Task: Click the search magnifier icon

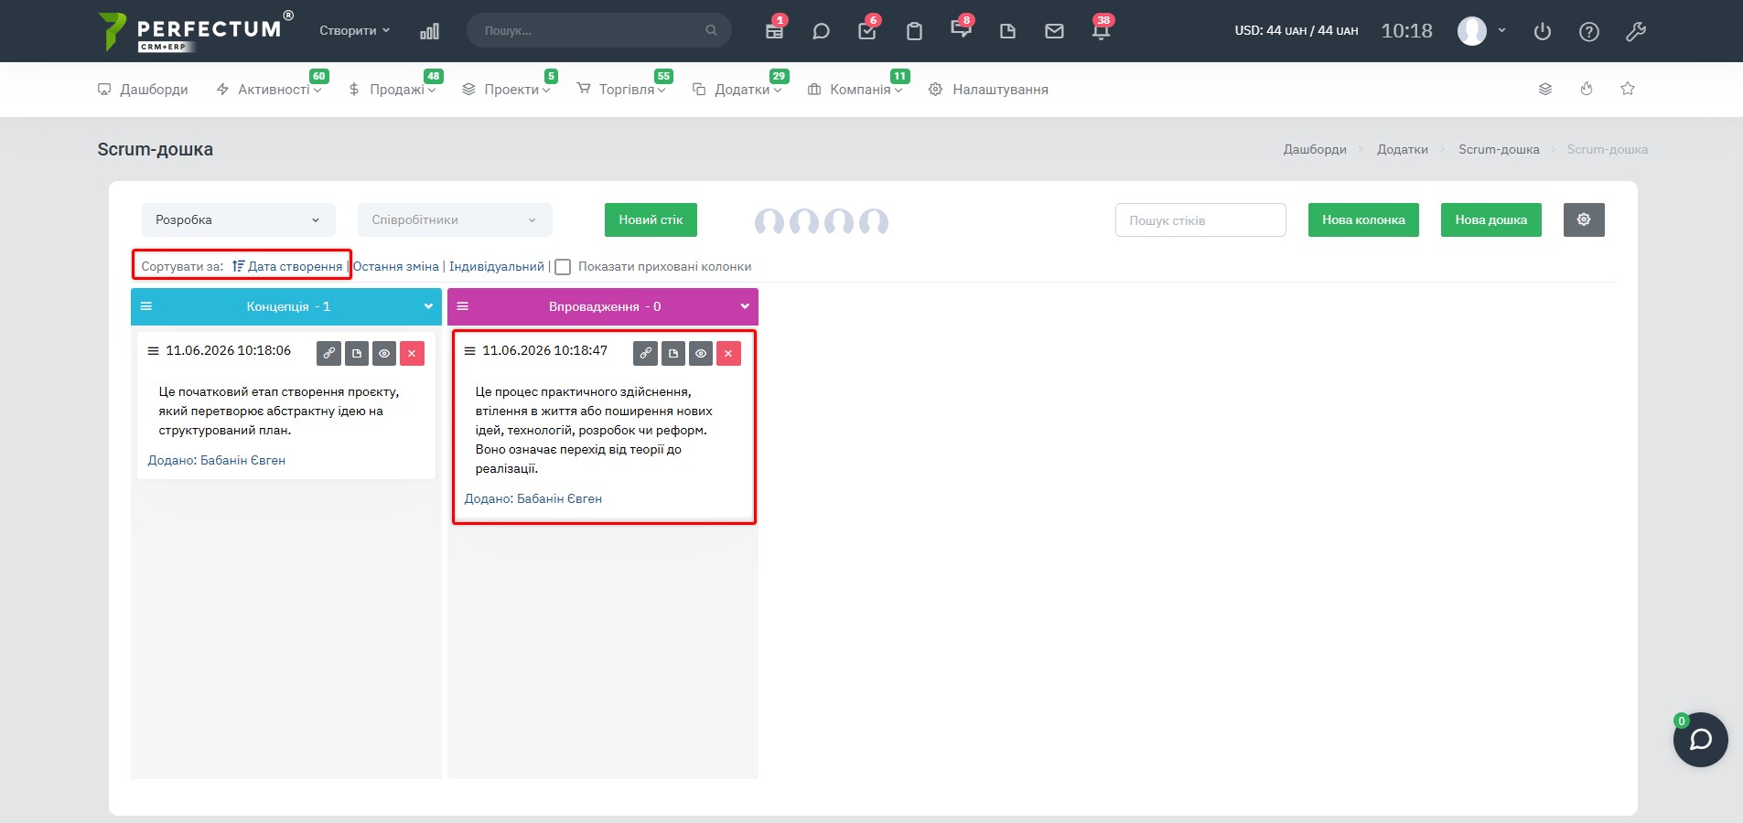Action: click(x=711, y=30)
